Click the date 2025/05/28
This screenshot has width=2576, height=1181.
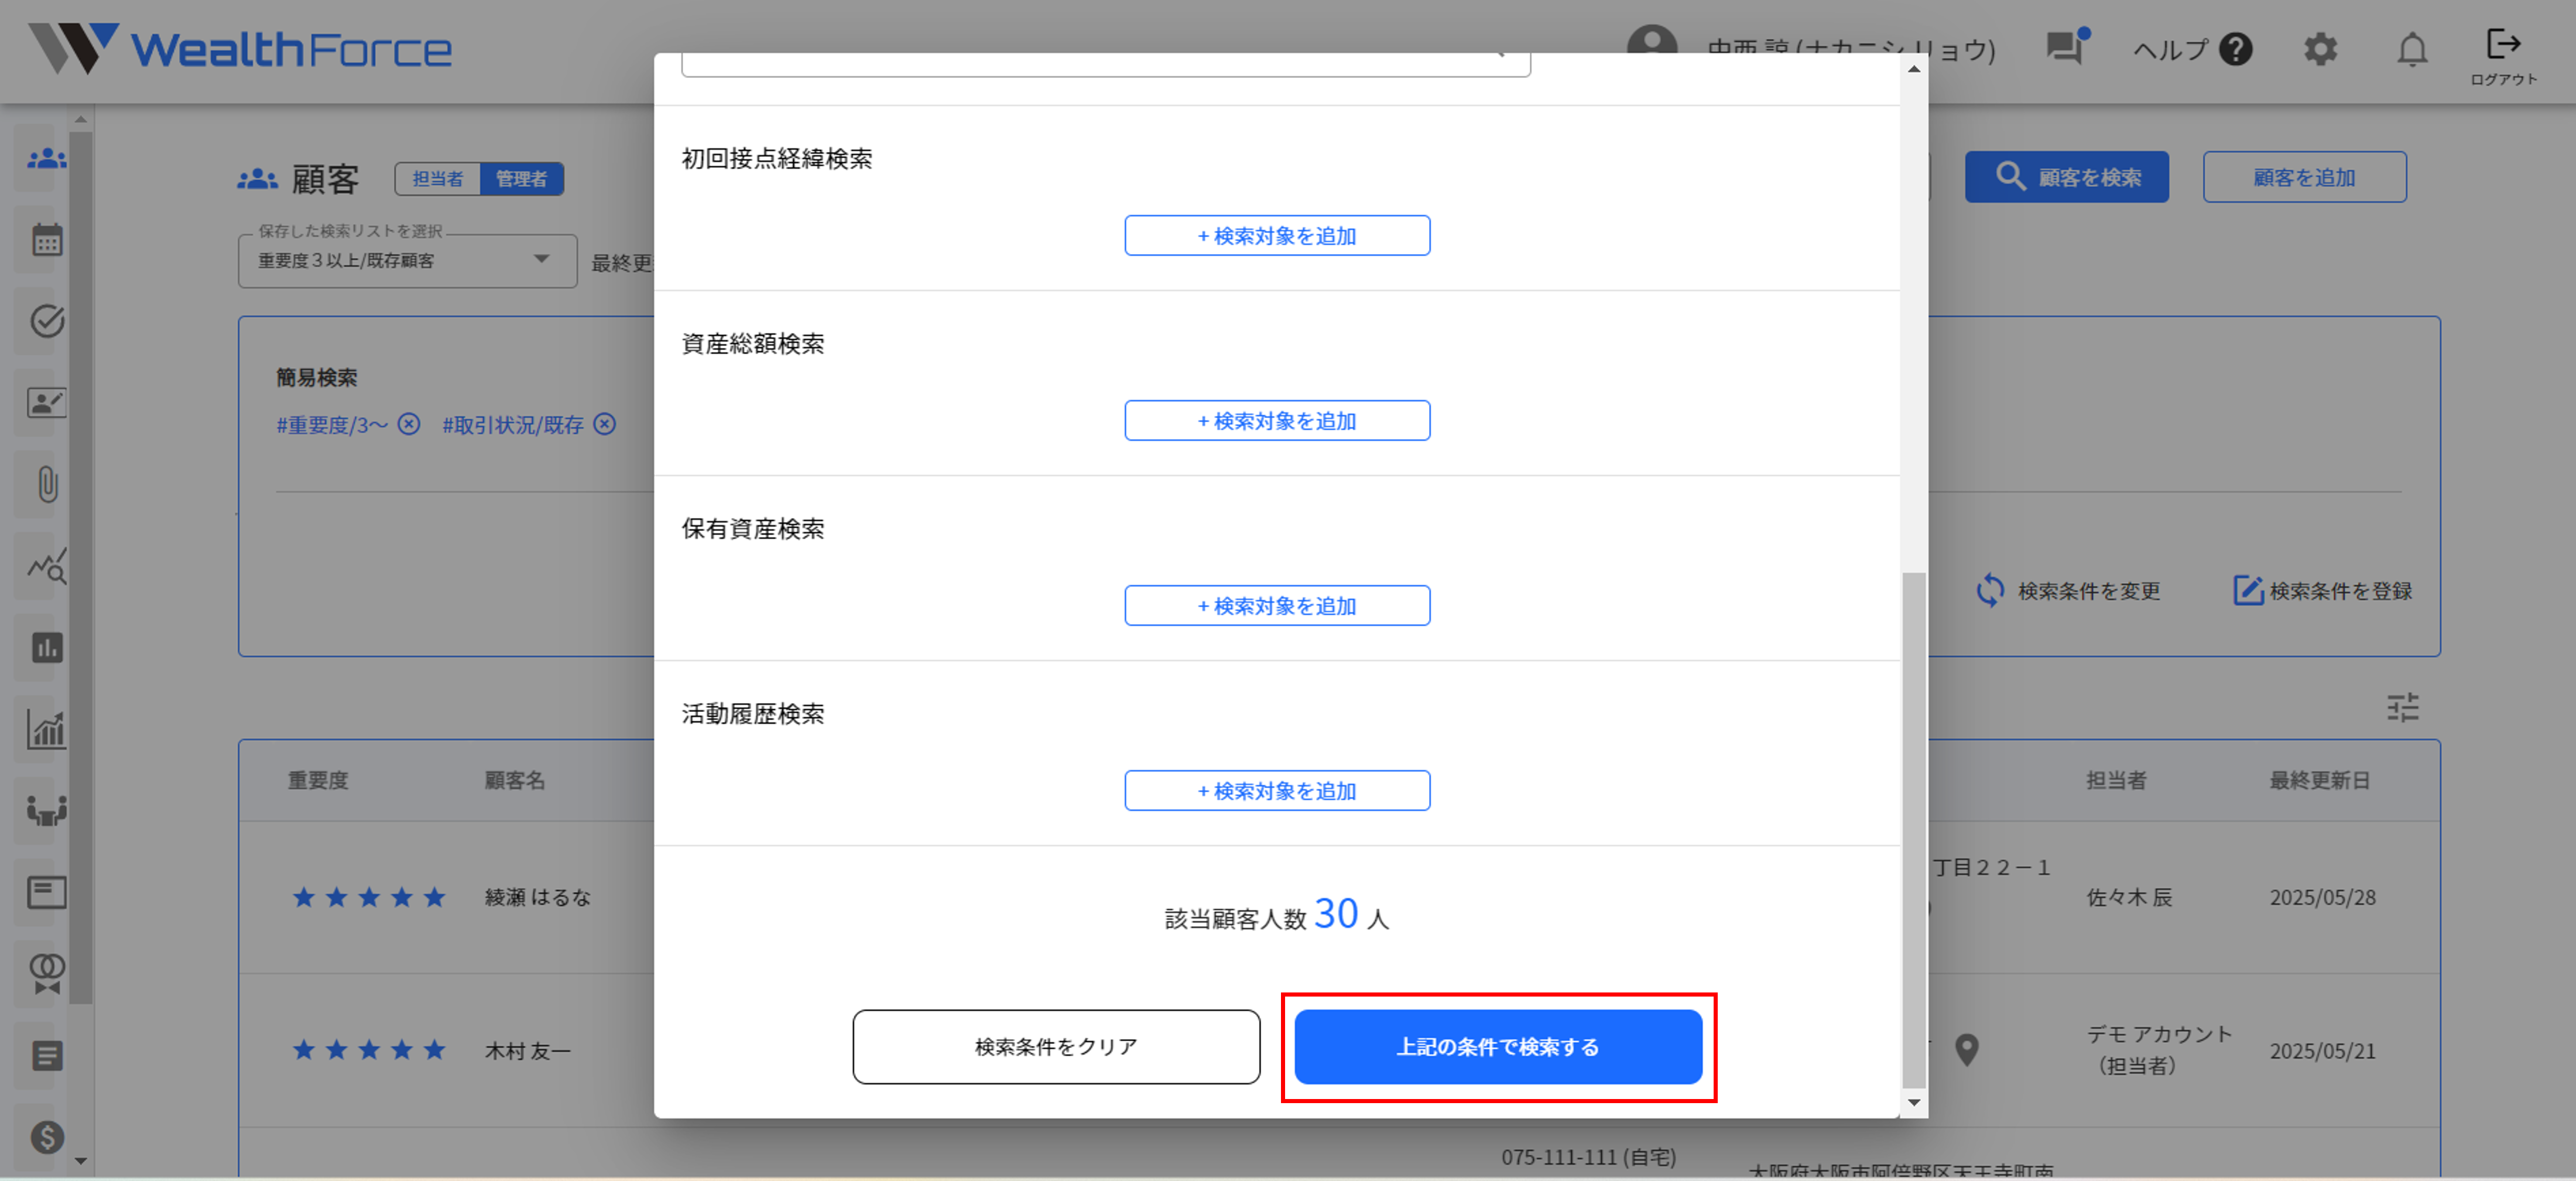point(2322,897)
